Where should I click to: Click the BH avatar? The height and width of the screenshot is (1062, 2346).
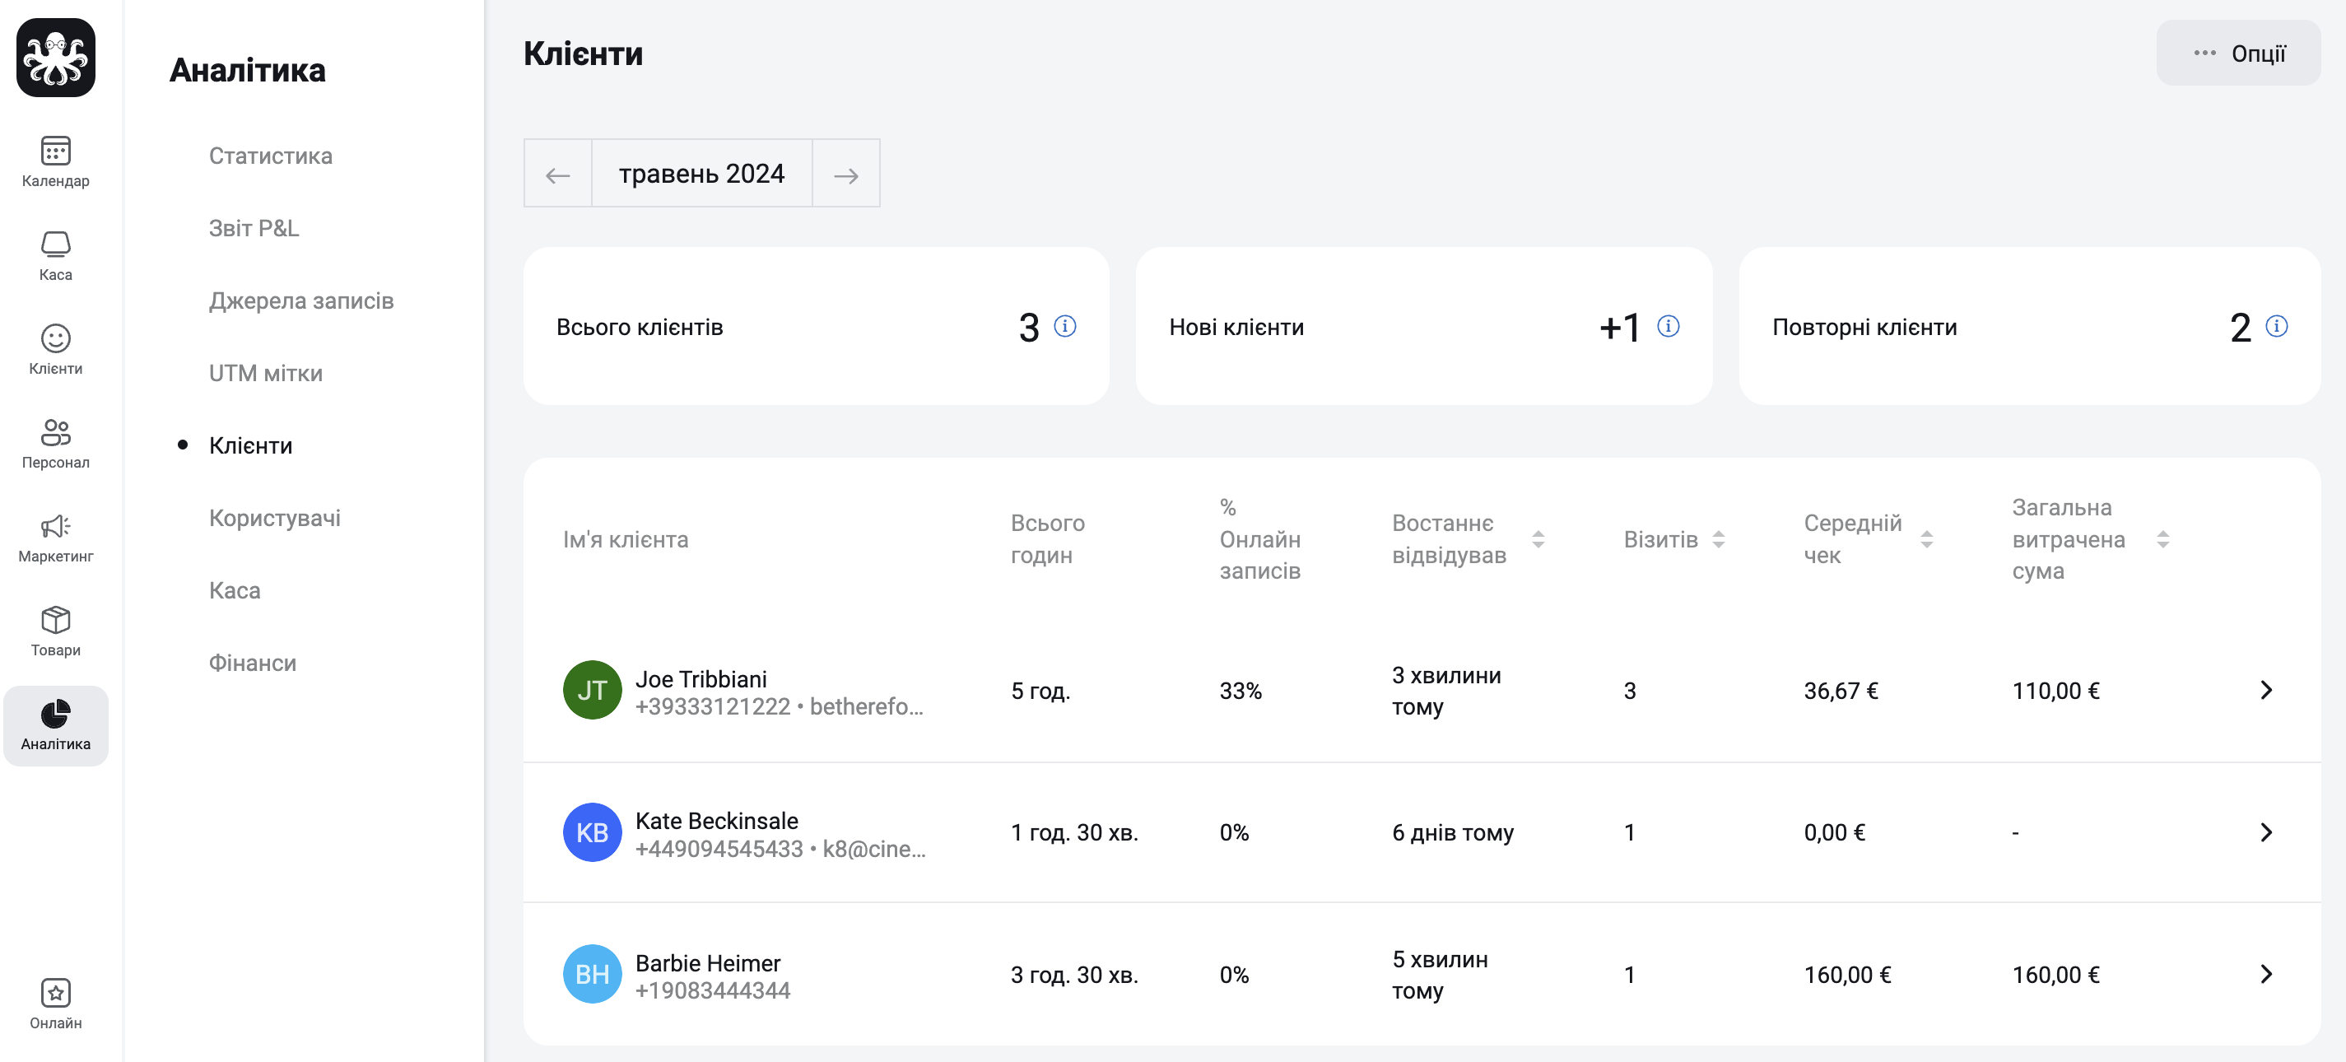coord(592,975)
